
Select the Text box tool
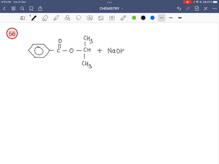click(x=112, y=18)
